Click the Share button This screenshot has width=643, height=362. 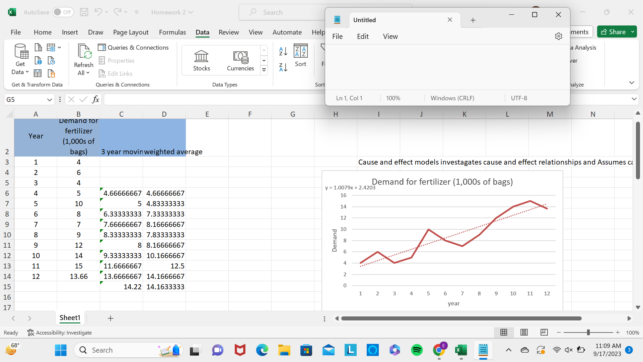point(613,32)
